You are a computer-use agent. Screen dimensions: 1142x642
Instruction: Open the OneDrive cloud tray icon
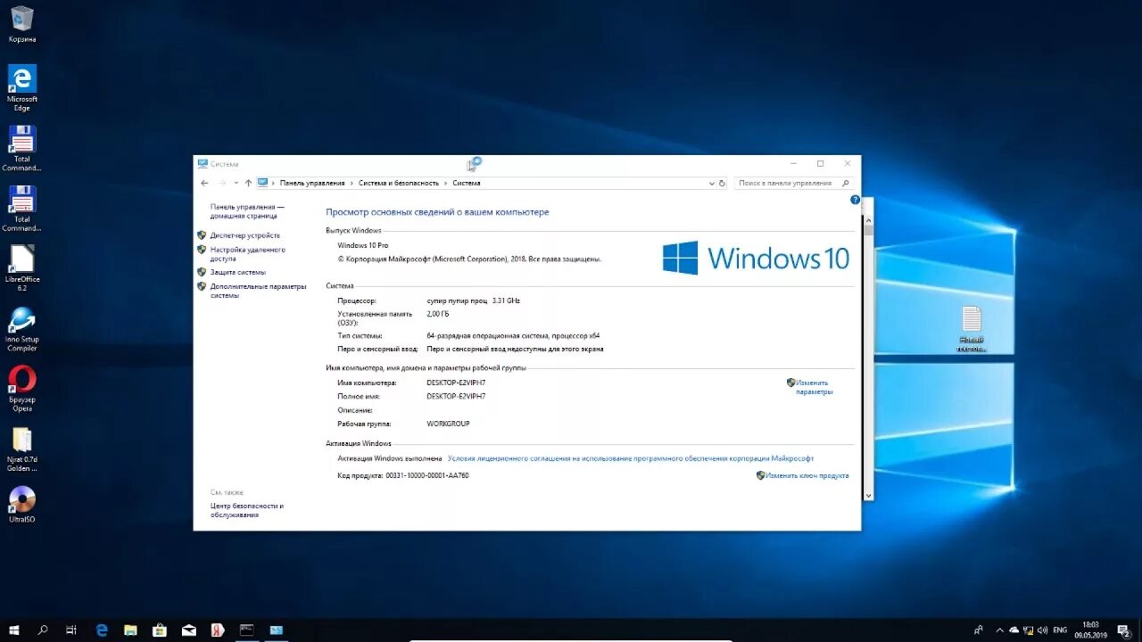point(1013,630)
